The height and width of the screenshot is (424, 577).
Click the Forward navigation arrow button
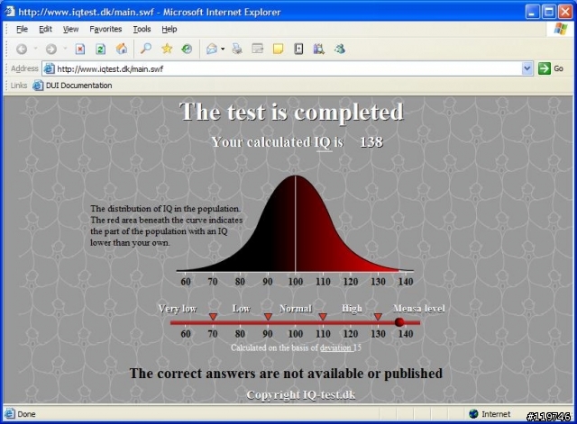[x=51, y=49]
